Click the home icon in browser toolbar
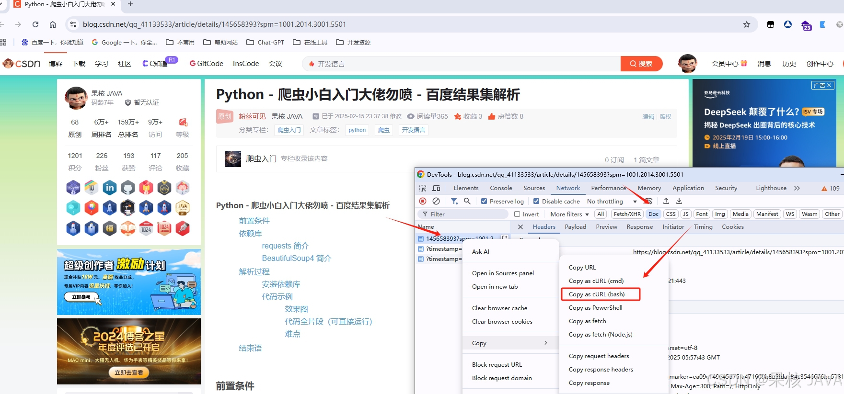This screenshot has height=394, width=844. [53, 24]
